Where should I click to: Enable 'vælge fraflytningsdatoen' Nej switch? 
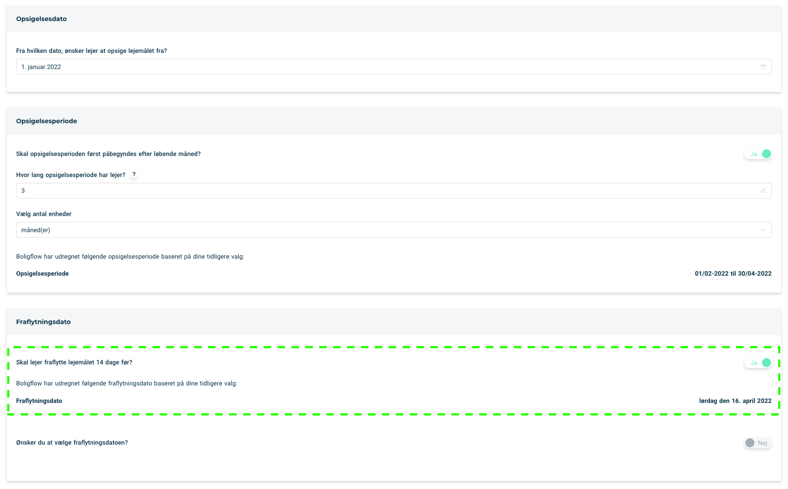[758, 443]
